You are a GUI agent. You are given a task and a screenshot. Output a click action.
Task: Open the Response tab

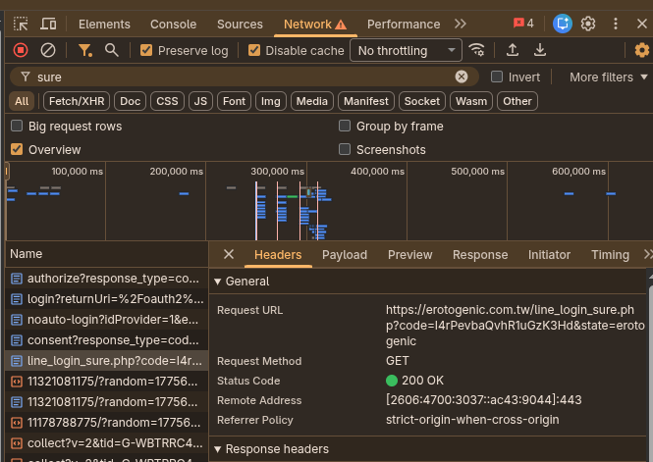click(x=480, y=254)
